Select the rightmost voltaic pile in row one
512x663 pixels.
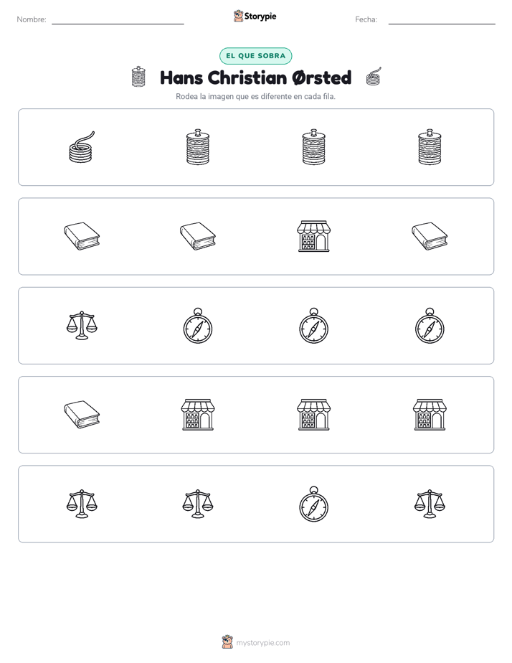(430, 146)
